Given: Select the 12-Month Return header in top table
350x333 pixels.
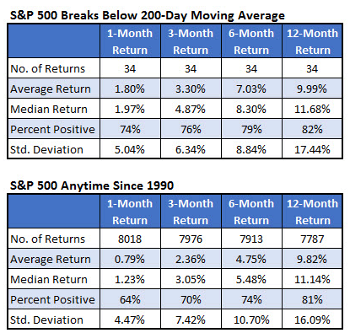Looking at the screenshot, I should pyautogui.click(x=312, y=41).
